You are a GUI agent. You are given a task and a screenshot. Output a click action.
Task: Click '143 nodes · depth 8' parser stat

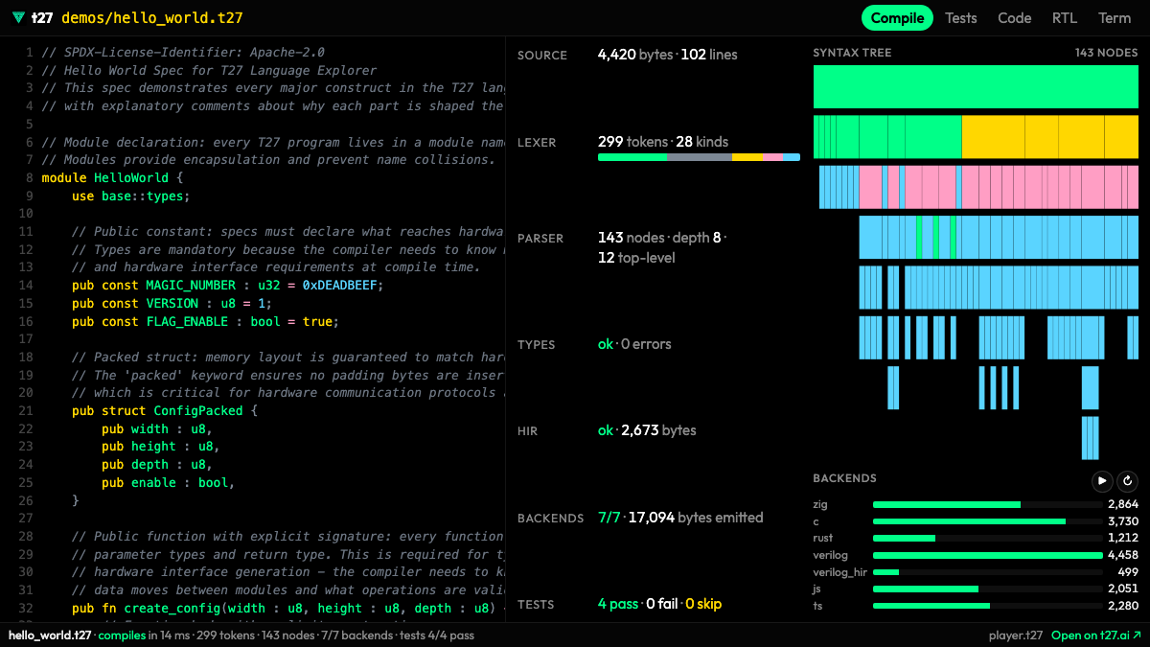click(x=661, y=238)
